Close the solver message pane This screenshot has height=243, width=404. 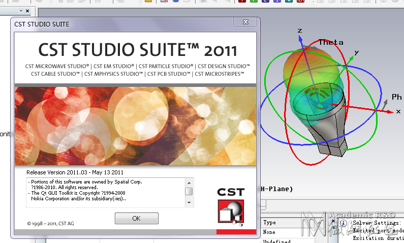pyautogui.click(x=333, y=221)
